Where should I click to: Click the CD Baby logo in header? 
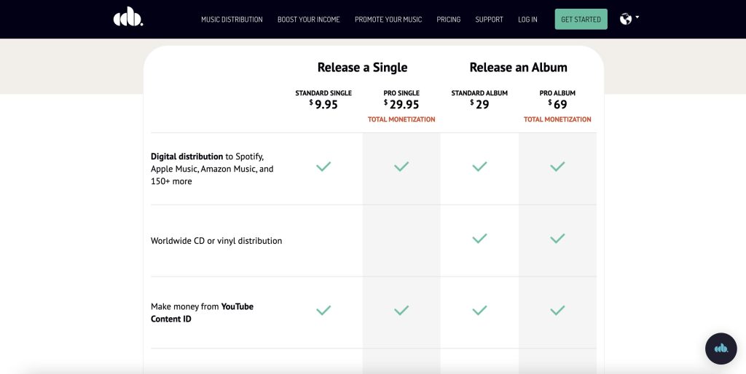click(128, 19)
